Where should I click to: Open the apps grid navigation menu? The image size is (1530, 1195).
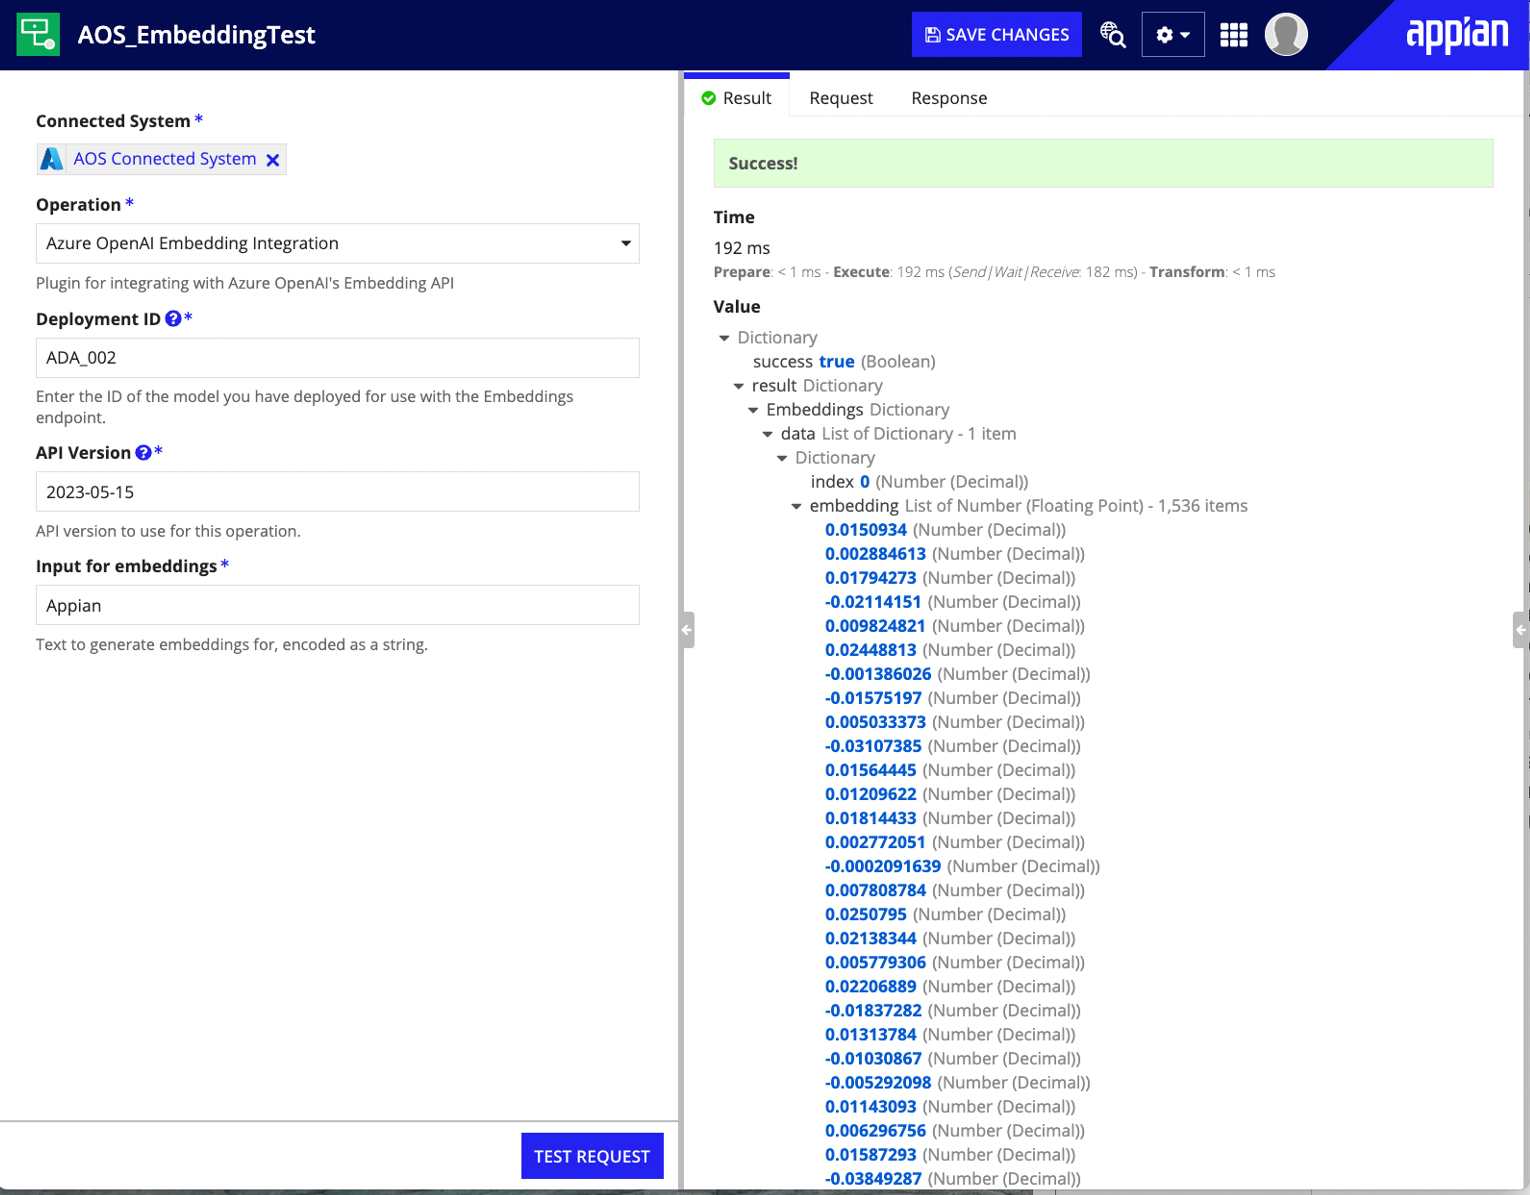tap(1234, 34)
